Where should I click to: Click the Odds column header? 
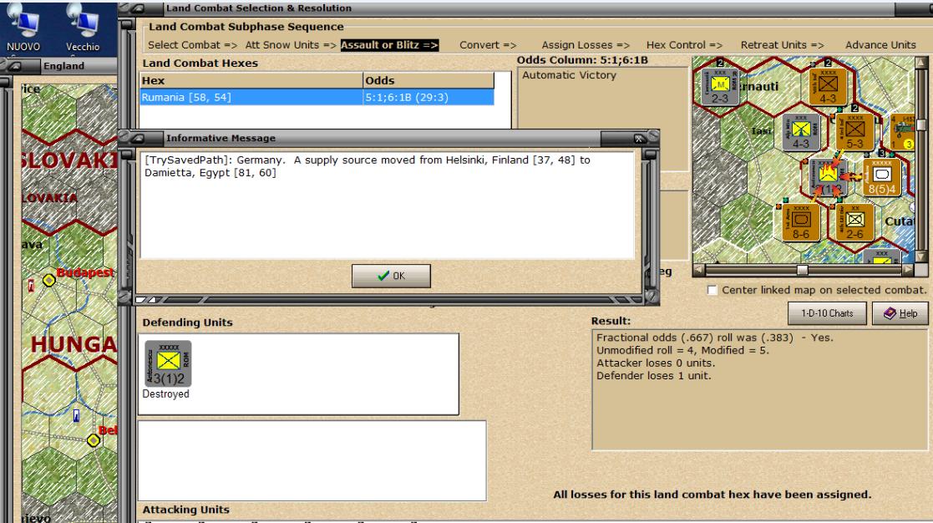pyautogui.click(x=428, y=80)
